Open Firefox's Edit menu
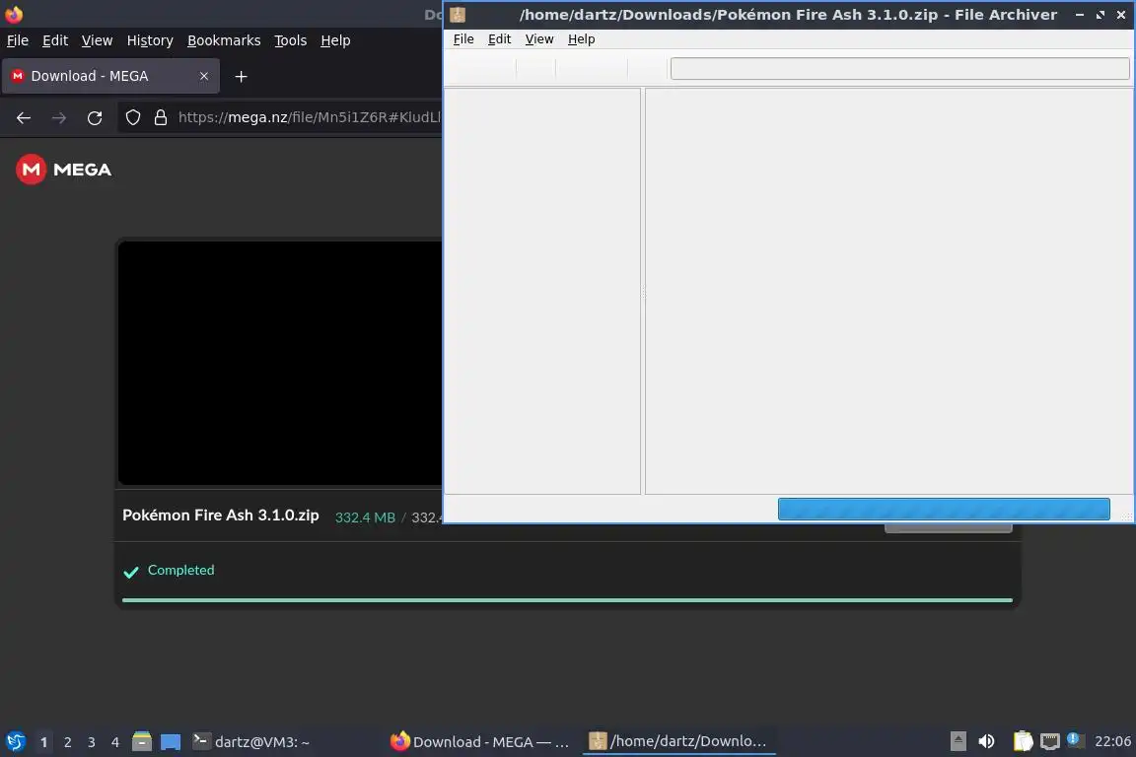 click(55, 40)
